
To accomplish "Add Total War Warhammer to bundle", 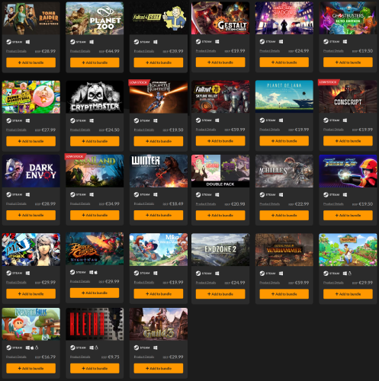I will click(x=284, y=294).
